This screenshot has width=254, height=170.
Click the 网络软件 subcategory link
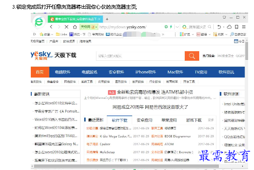pos(70,82)
